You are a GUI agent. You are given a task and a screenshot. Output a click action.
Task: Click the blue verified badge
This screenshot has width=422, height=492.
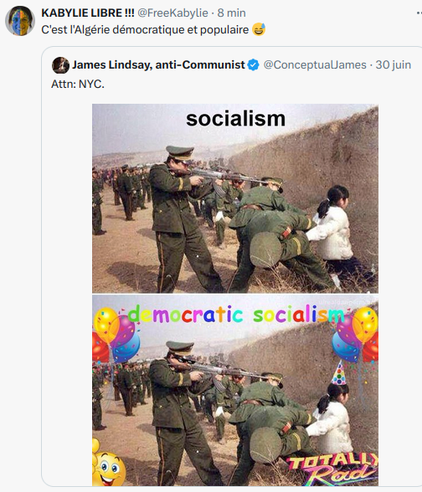click(253, 65)
